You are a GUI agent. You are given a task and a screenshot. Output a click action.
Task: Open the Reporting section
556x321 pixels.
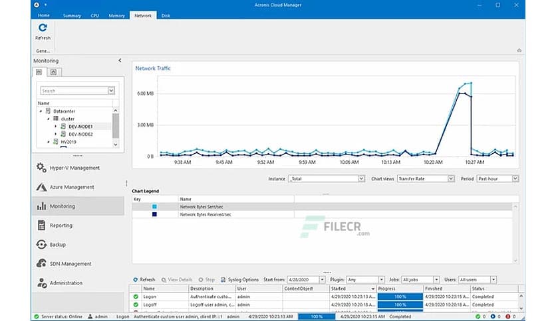click(x=78, y=225)
